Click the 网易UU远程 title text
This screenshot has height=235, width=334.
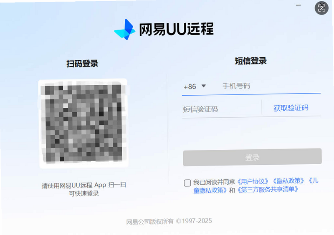[x=176, y=29]
